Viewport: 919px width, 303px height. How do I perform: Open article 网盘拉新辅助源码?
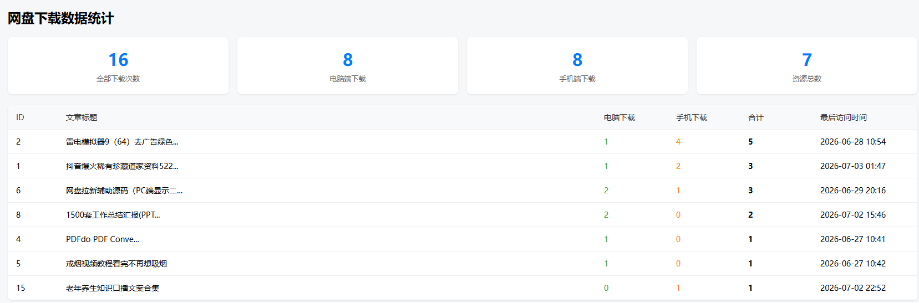pyautogui.click(x=124, y=191)
